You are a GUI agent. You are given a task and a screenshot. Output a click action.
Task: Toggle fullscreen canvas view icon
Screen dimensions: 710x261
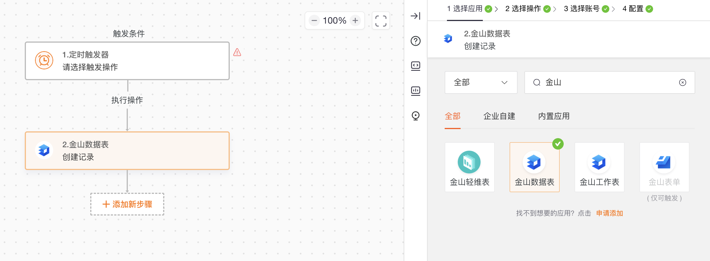coord(381,21)
